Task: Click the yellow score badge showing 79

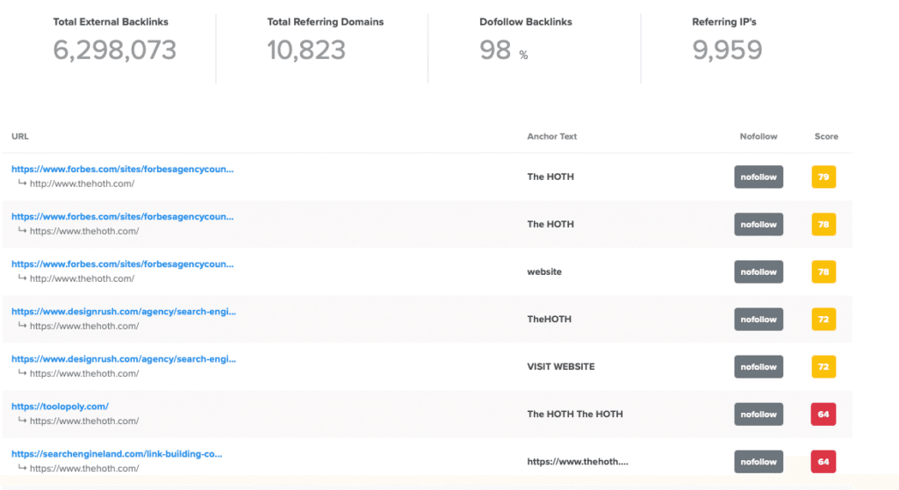Action: pyautogui.click(x=823, y=177)
